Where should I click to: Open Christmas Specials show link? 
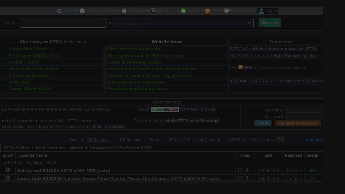pyautogui.click(x=29, y=75)
